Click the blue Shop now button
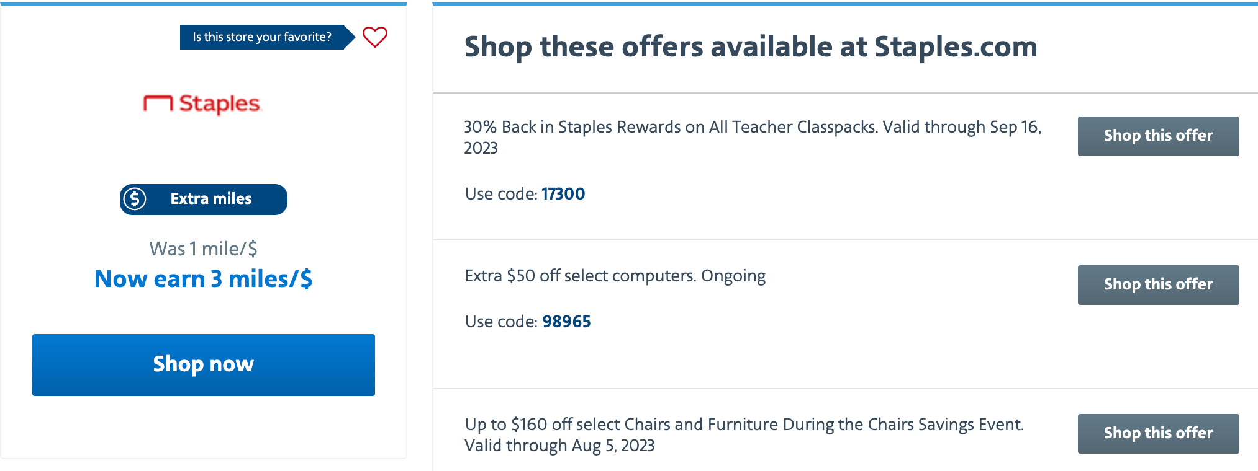 (x=204, y=365)
